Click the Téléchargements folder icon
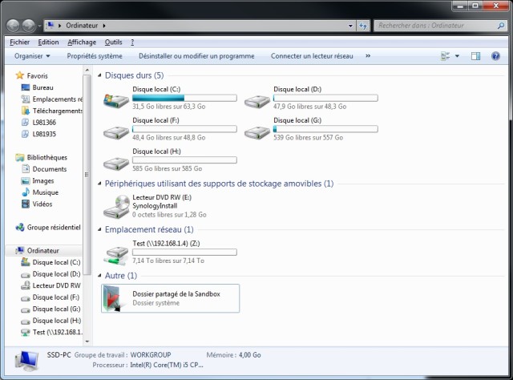Image resolution: width=513 pixels, height=380 pixels. 25,111
